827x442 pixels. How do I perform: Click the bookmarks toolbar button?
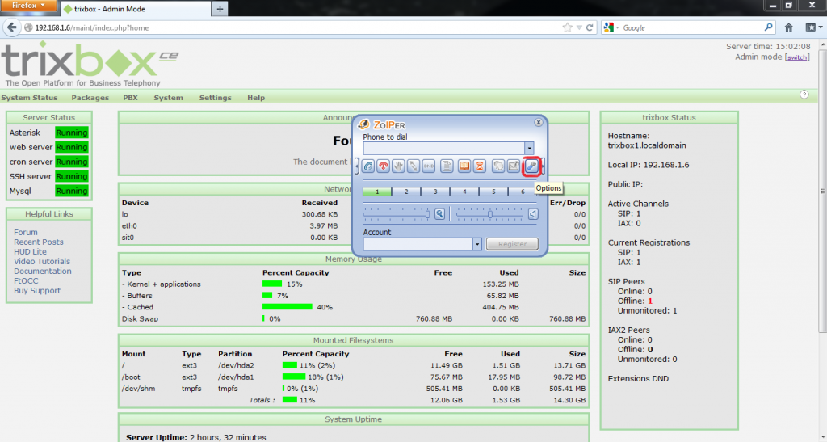click(x=812, y=27)
